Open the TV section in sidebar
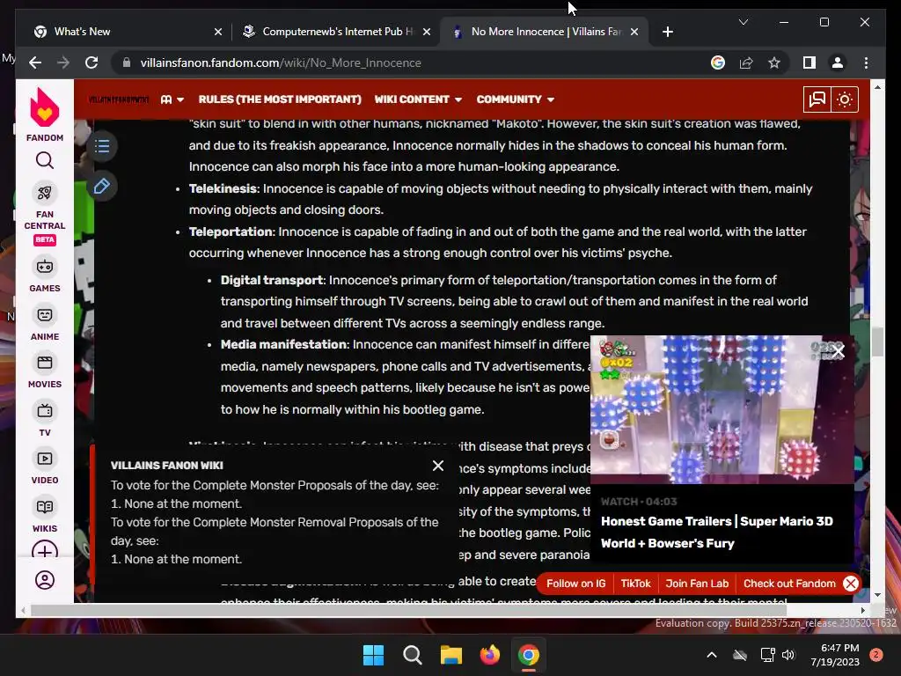This screenshot has height=676, width=901. pos(45,420)
